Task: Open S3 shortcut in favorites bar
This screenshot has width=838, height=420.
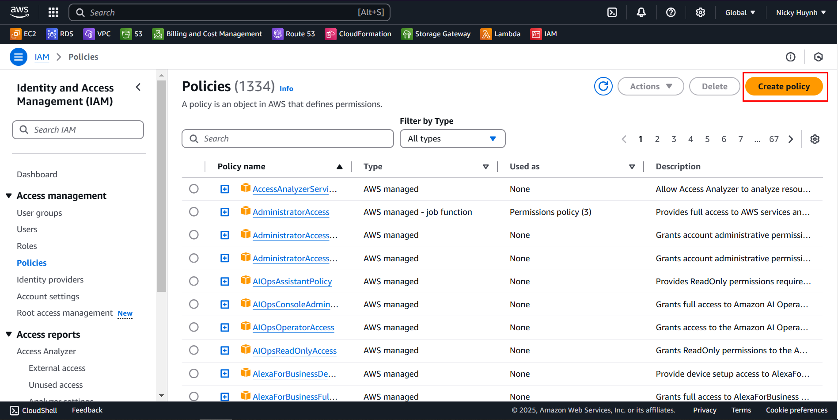Action: point(132,34)
